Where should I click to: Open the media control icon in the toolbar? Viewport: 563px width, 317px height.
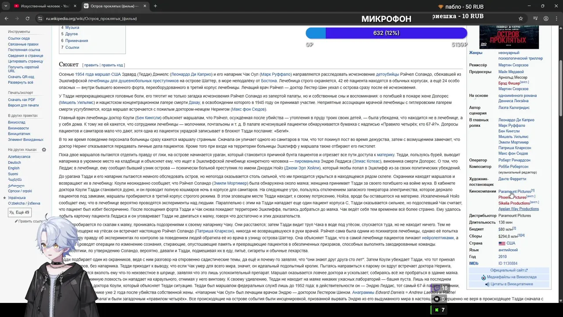point(535,18)
